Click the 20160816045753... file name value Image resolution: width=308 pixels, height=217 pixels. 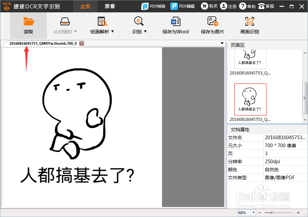[285, 138]
